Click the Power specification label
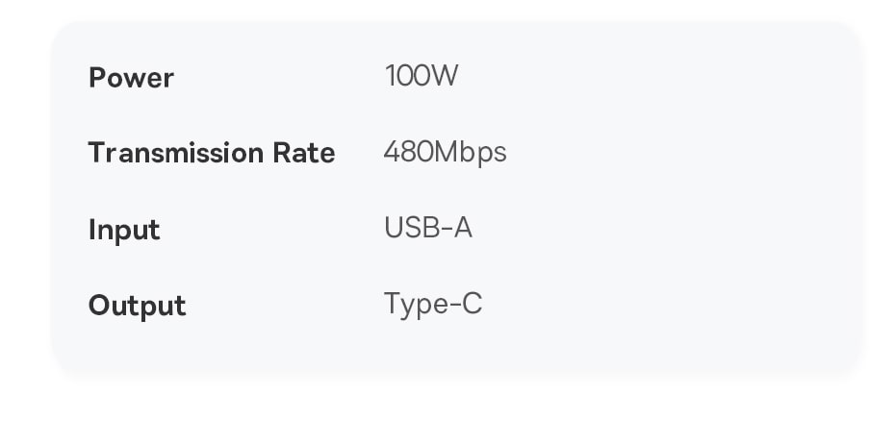 pyautogui.click(x=131, y=78)
